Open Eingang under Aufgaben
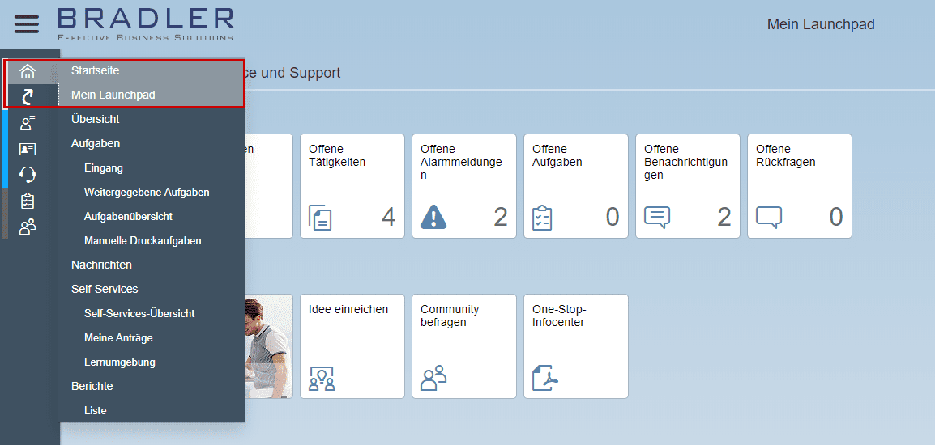The image size is (935, 445). 152,168
